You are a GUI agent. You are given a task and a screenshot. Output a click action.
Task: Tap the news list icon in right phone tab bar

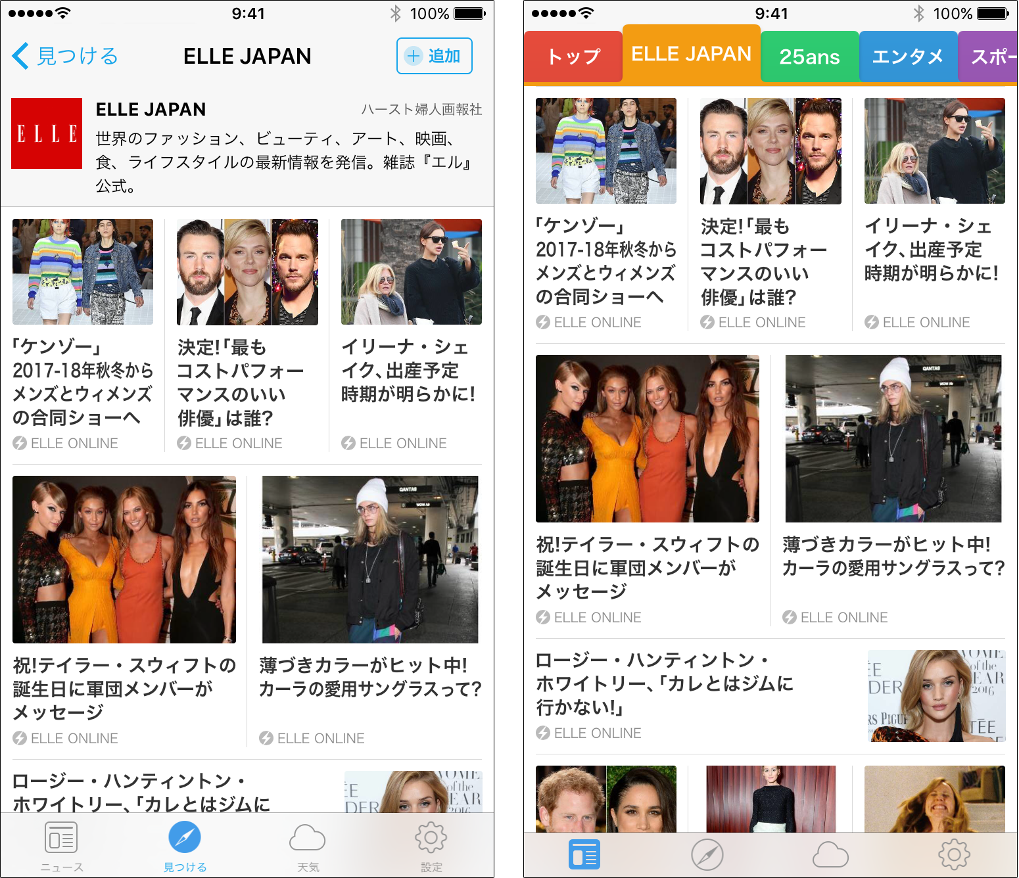[584, 855]
